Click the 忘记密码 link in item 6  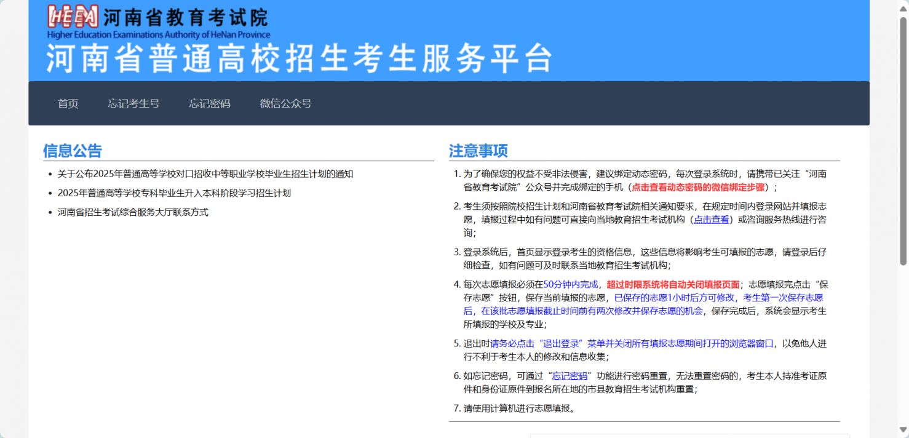570,376
